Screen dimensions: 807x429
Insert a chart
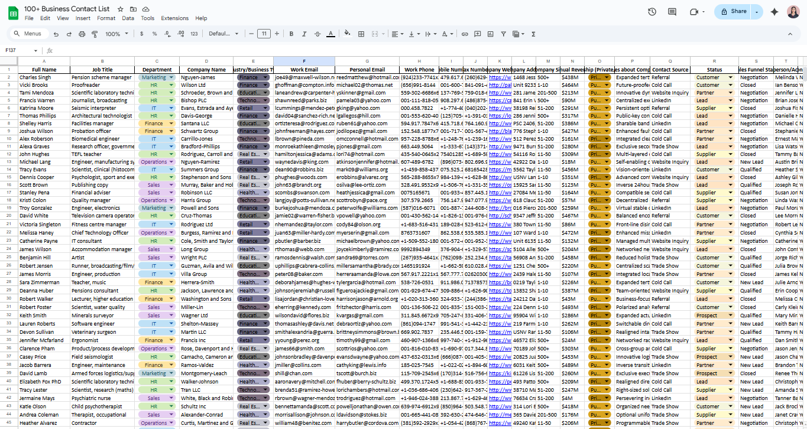(490, 34)
